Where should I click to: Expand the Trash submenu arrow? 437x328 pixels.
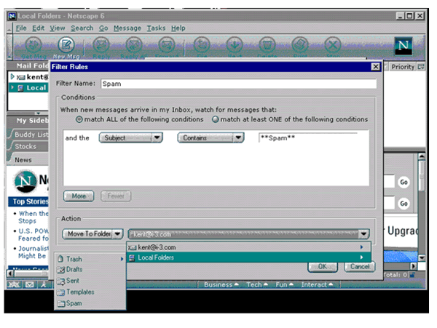tap(122, 259)
